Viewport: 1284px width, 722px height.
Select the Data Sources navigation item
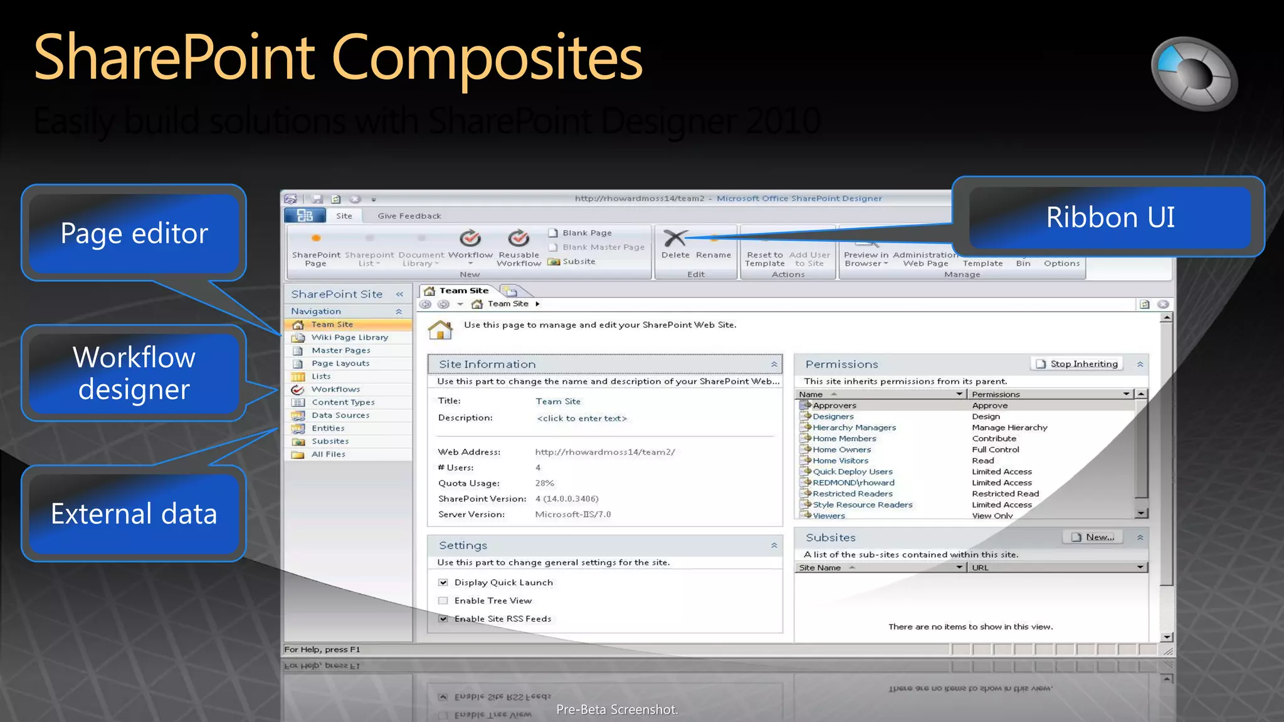coord(340,416)
